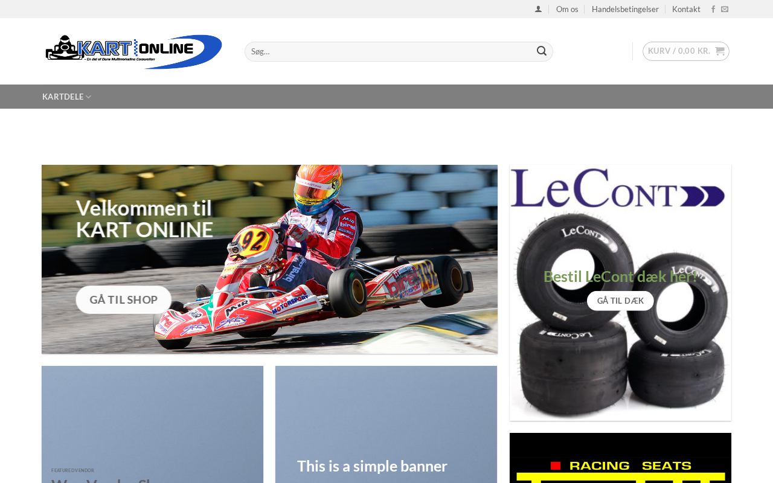Expand the KARTDELE menu
The height and width of the screenshot is (483, 773).
(67, 97)
